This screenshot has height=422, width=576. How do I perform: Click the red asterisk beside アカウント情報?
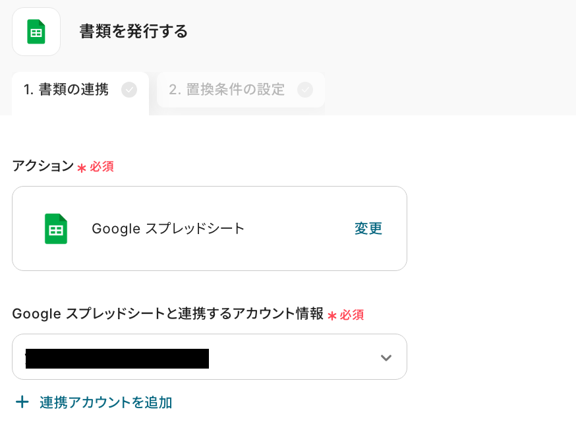(331, 316)
